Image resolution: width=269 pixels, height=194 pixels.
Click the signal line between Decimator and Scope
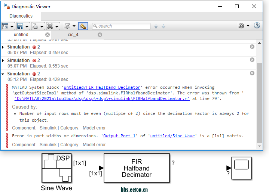click(x=198, y=168)
